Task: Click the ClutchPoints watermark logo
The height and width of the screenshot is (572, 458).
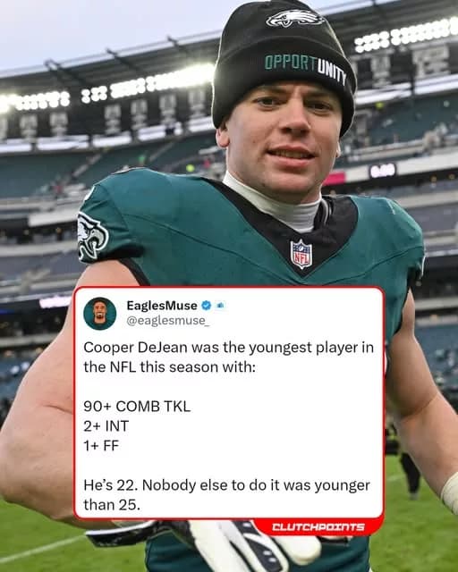Action: (318, 527)
